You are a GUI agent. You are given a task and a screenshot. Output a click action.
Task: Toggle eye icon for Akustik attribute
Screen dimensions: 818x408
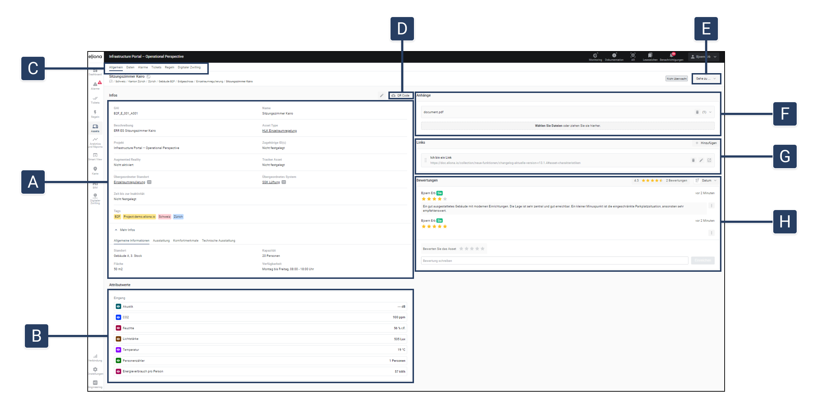[x=118, y=307]
